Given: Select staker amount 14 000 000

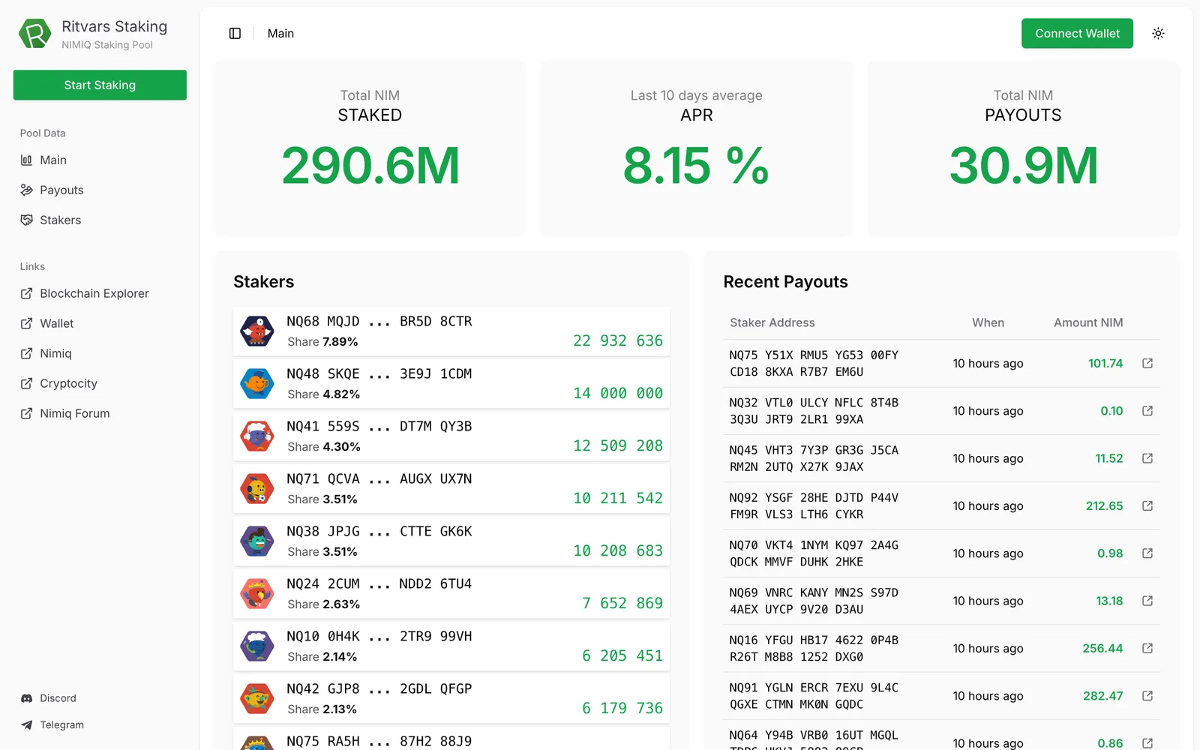Looking at the screenshot, I should click(618, 393).
